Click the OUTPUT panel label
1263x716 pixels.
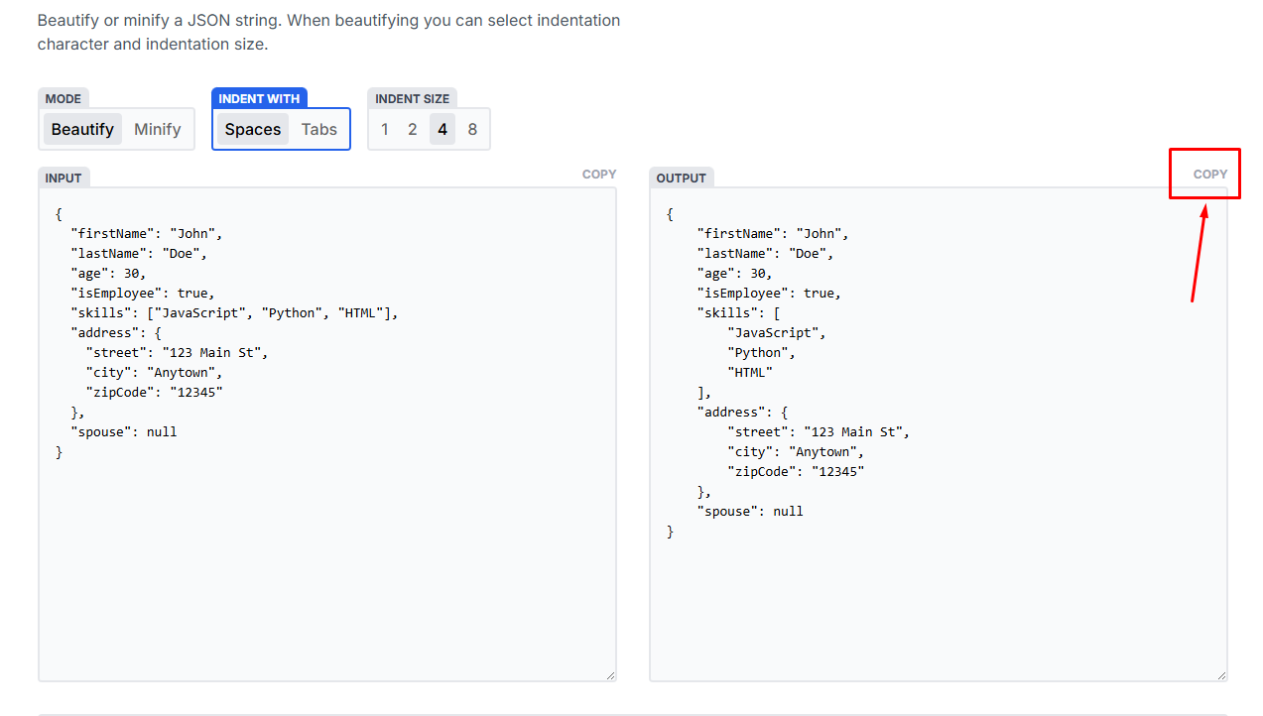click(x=682, y=178)
